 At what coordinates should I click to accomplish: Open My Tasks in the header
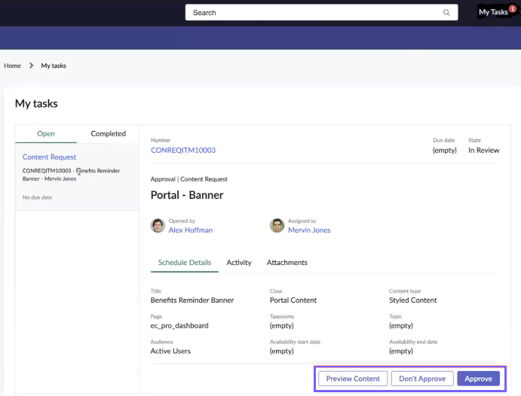coord(493,12)
